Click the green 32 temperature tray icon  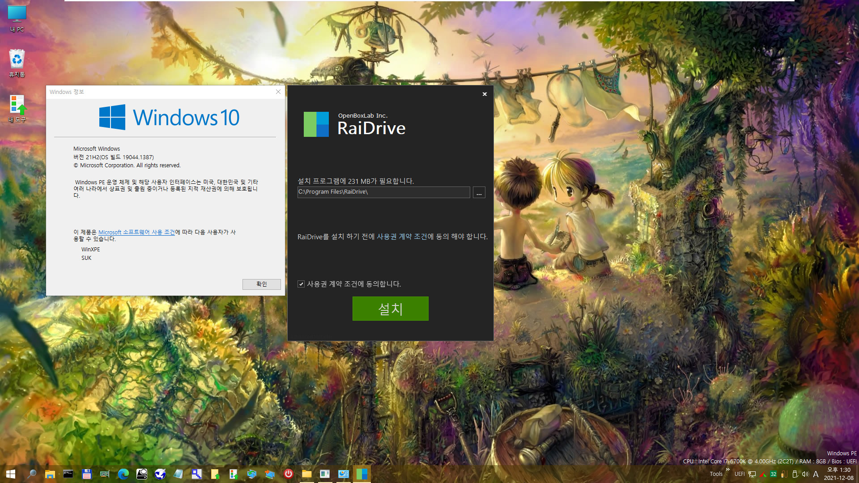tap(774, 474)
